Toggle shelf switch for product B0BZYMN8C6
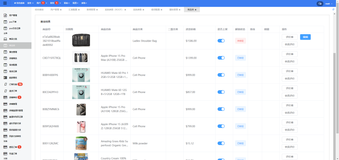The image size is (339, 160). [x=221, y=109]
